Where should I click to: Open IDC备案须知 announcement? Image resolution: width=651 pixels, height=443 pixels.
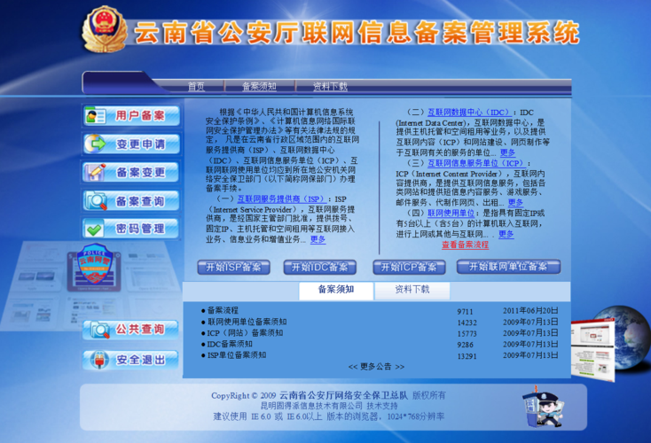coord(230,344)
